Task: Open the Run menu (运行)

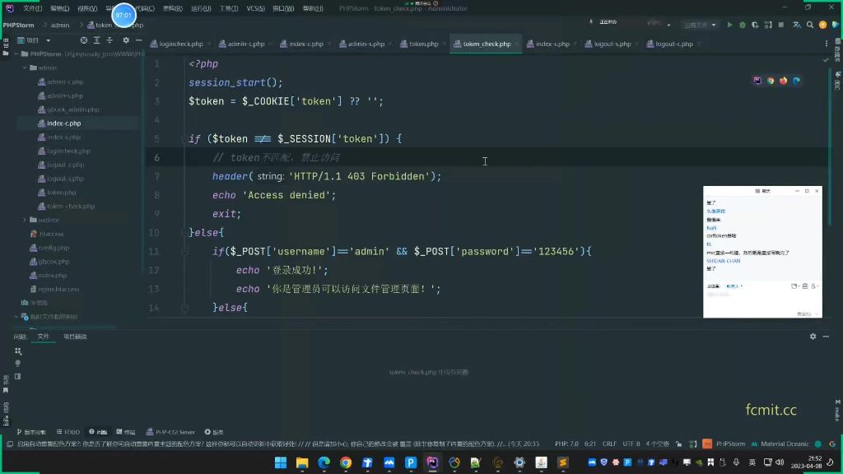Action: click(x=201, y=8)
